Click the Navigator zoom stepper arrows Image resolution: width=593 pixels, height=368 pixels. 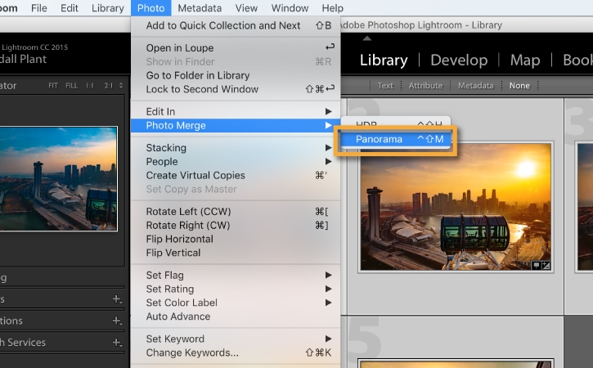point(121,86)
